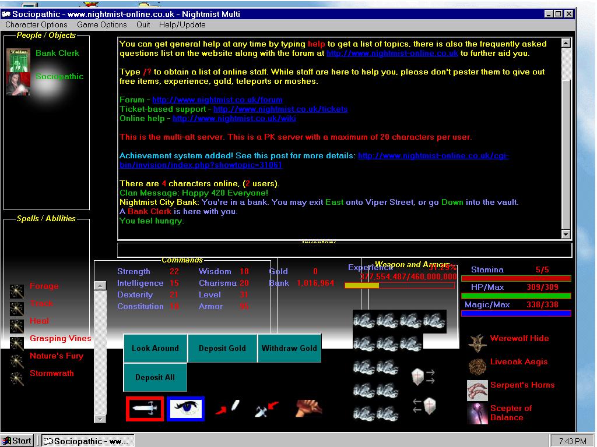Open the Game Options menu
This screenshot has height=447, width=597.
[102, 25]
